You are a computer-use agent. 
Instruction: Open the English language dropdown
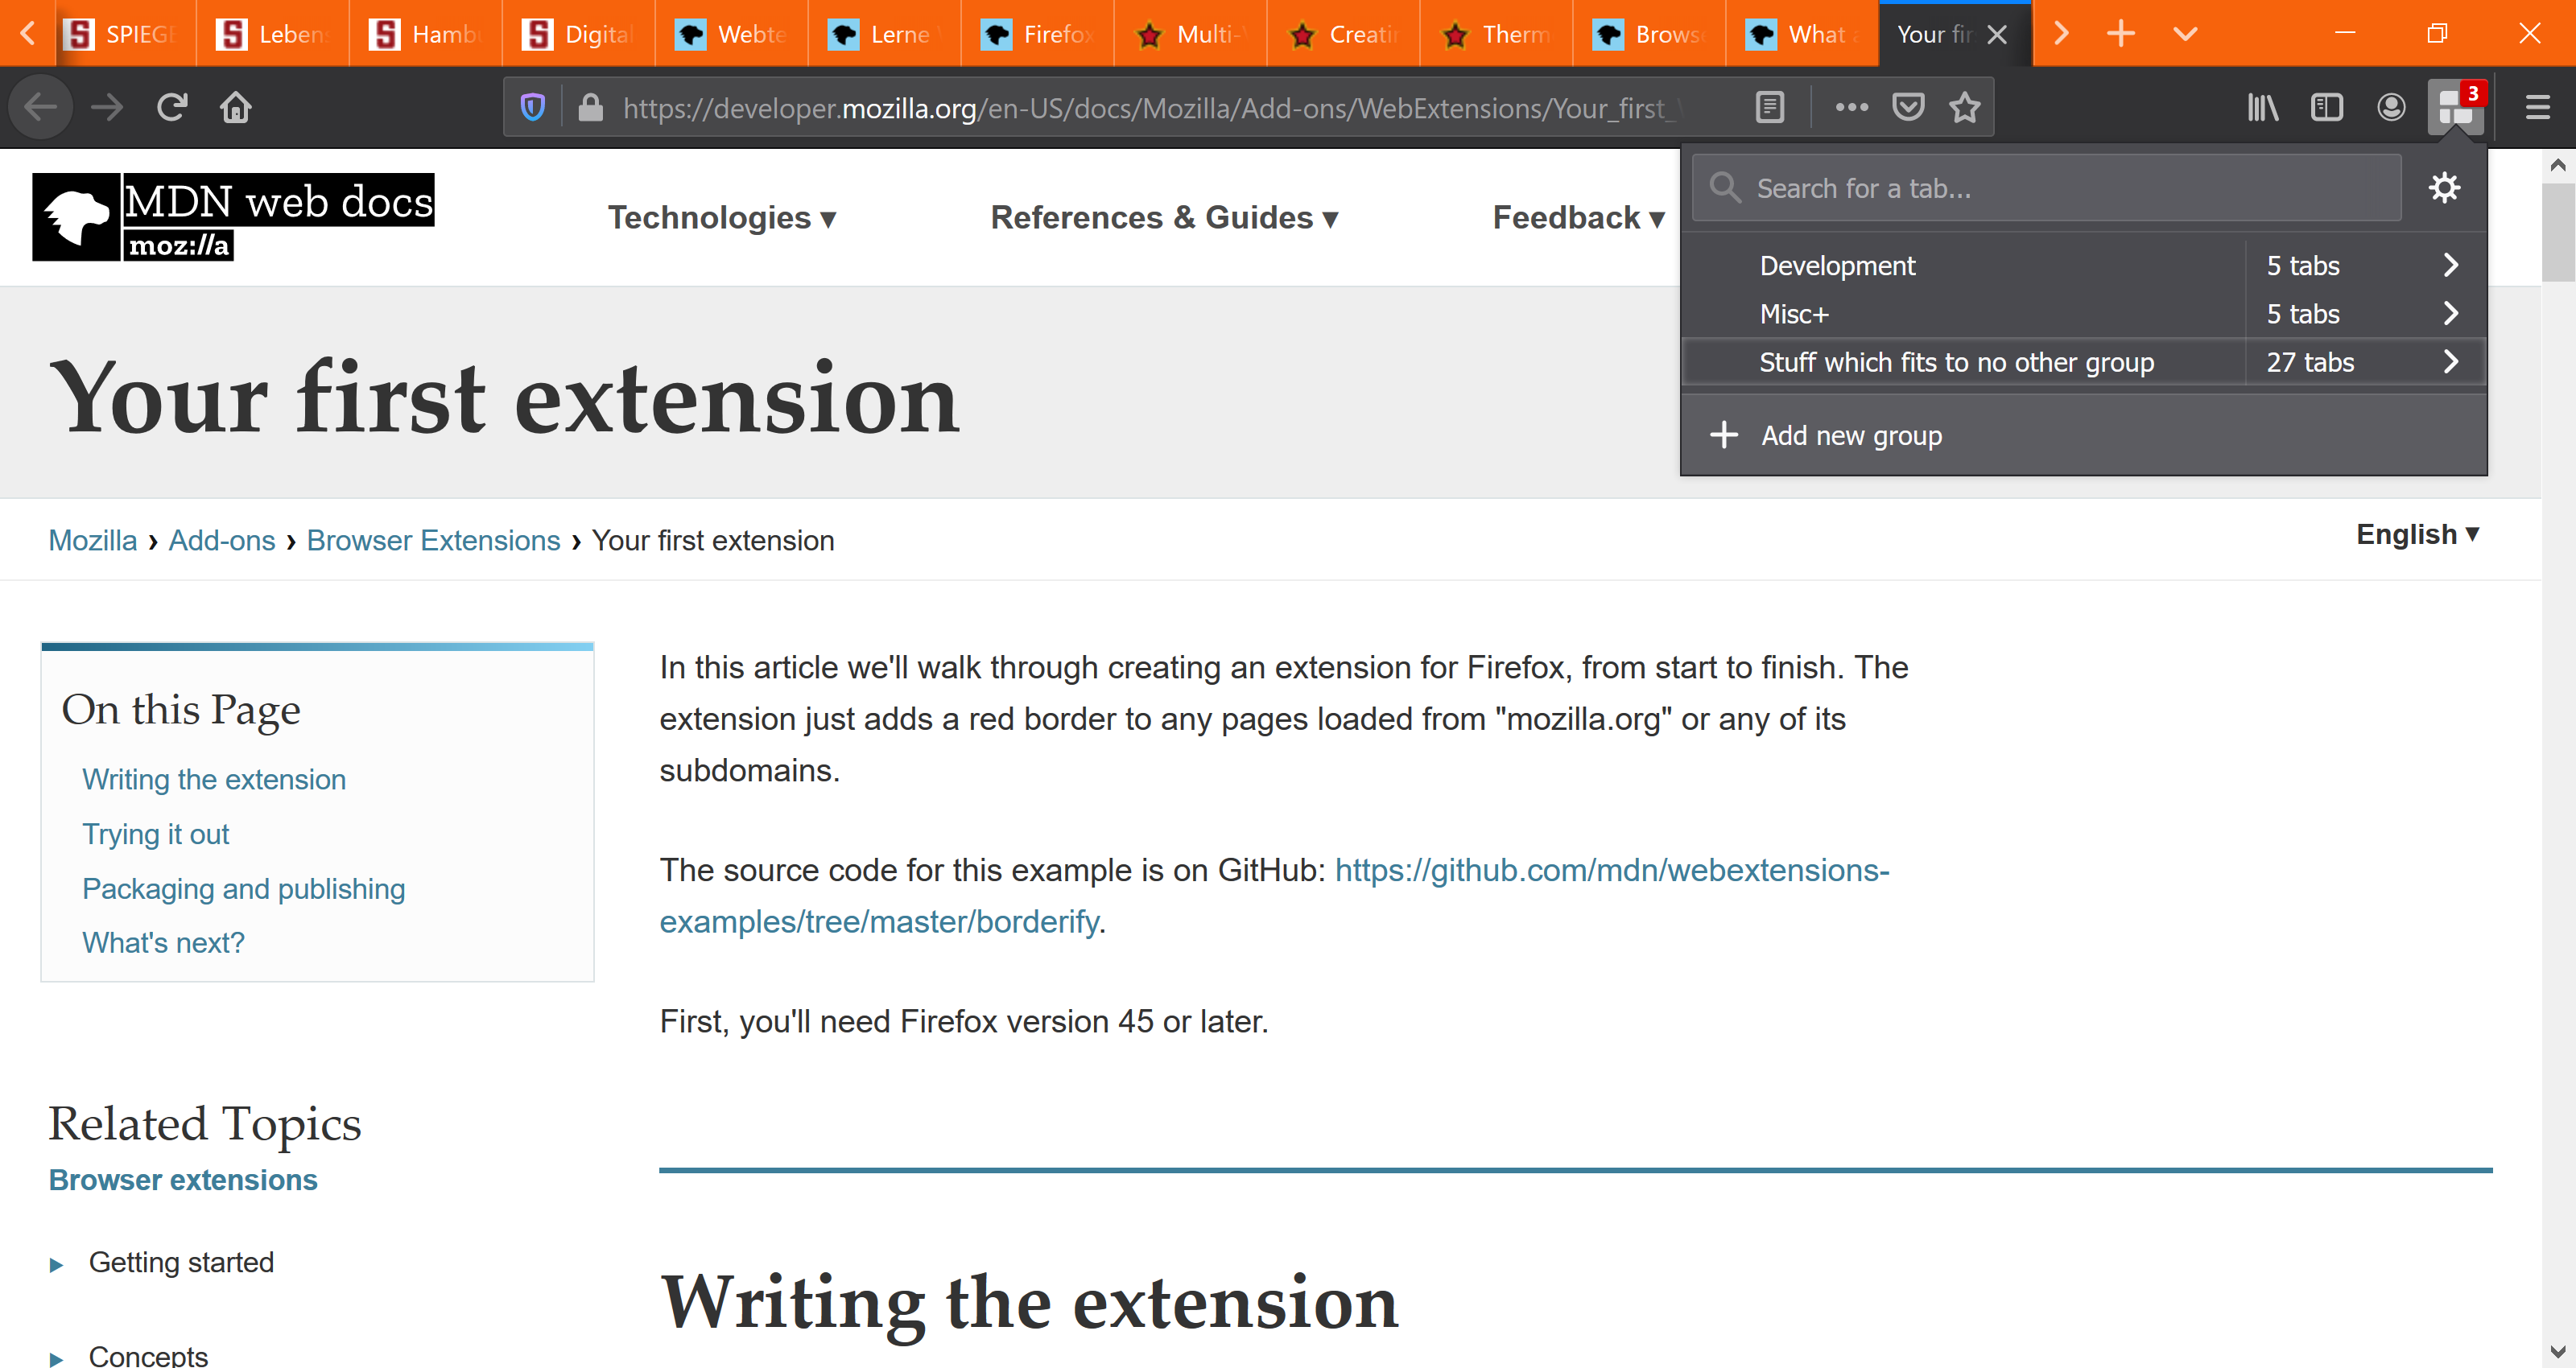pyautogui.click(x=2414, y=534)
